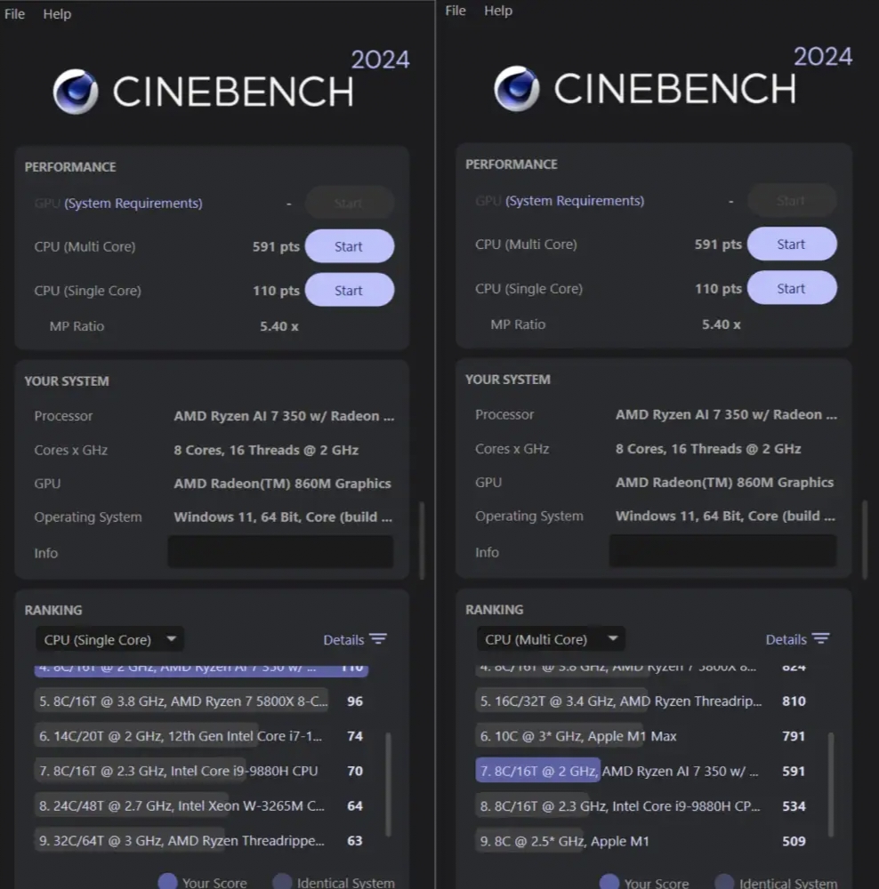Click 'Identical System' legend circle in right window
This screenshot has height=889, width=879.
(x=724, y=882)
